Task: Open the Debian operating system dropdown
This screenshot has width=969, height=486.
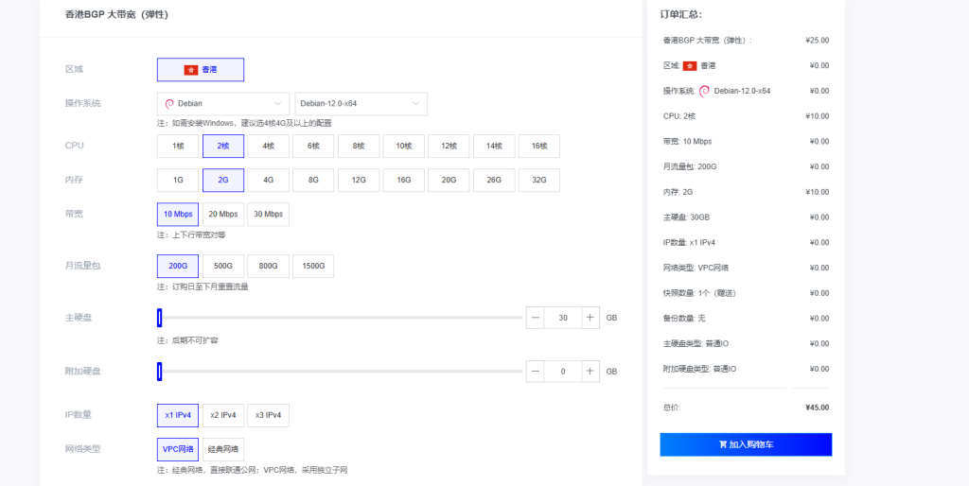Action: (x=223, y=104)
